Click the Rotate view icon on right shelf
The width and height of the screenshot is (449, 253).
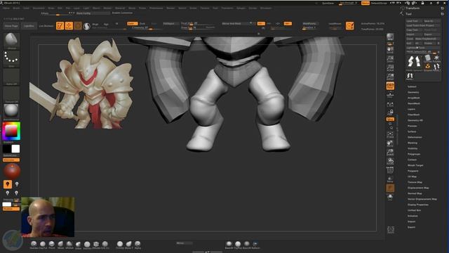point(390,162)
